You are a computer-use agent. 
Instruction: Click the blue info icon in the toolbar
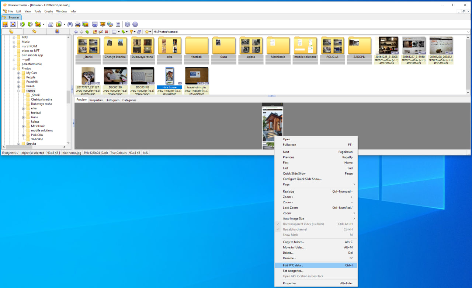click(x=135, y=24)
